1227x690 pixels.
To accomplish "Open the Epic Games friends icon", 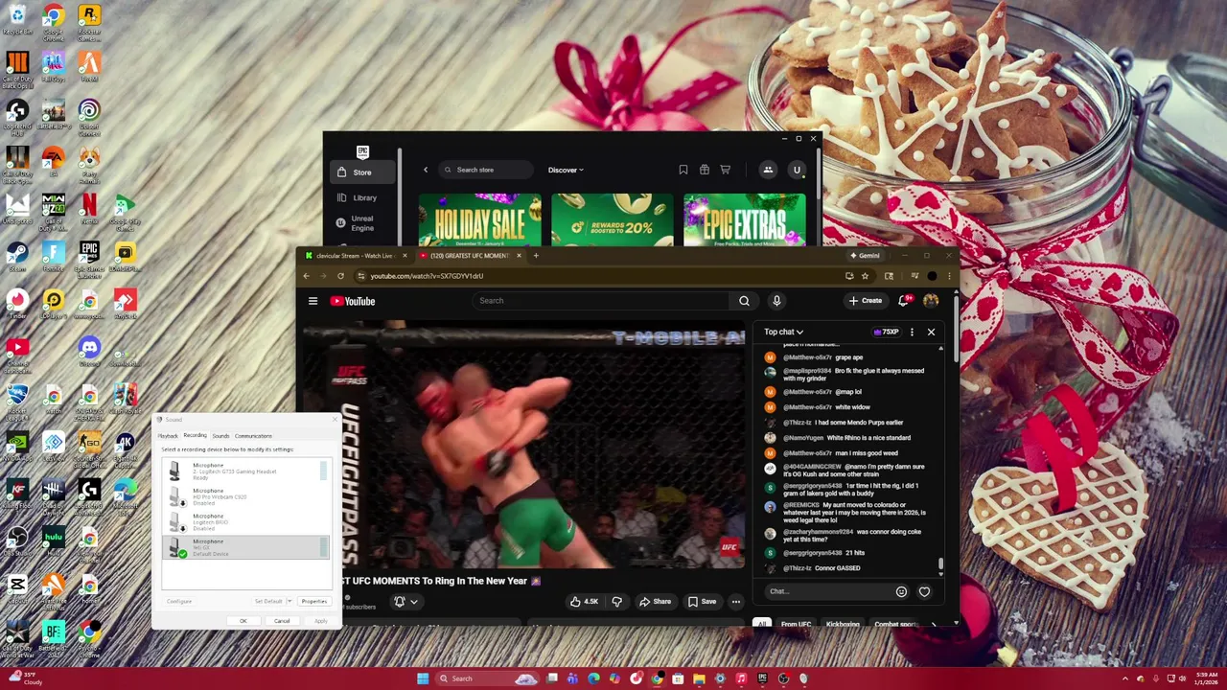I will coord(768,170).
